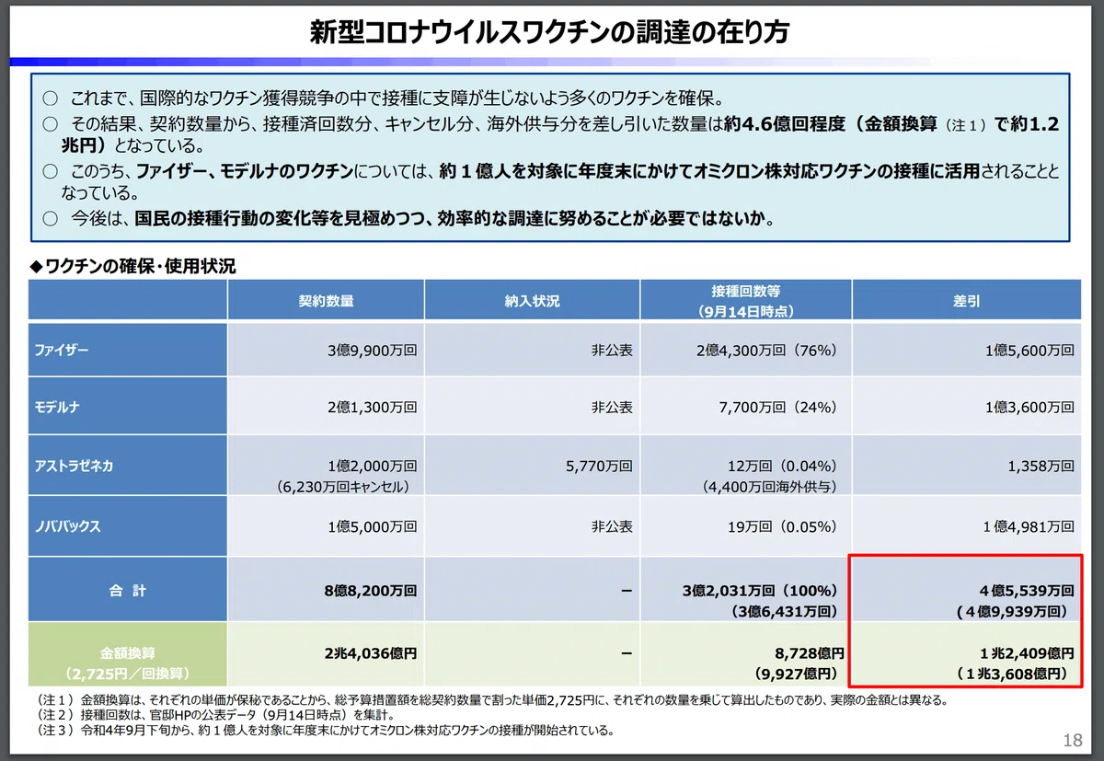Click the bullet beginning その結果、契約数量から
The height and width of the screenshot is (761, 1104).
551,134
